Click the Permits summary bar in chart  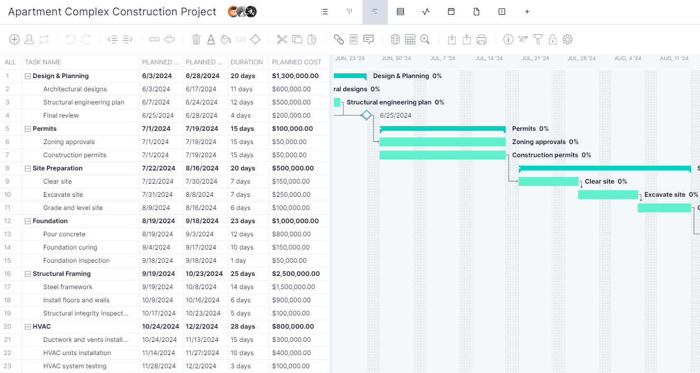(x=443, y=128)
